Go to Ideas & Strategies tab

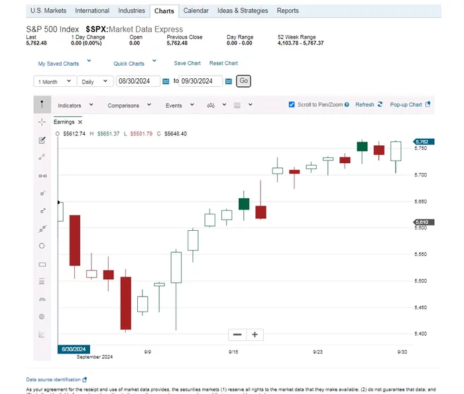[243, 11]
